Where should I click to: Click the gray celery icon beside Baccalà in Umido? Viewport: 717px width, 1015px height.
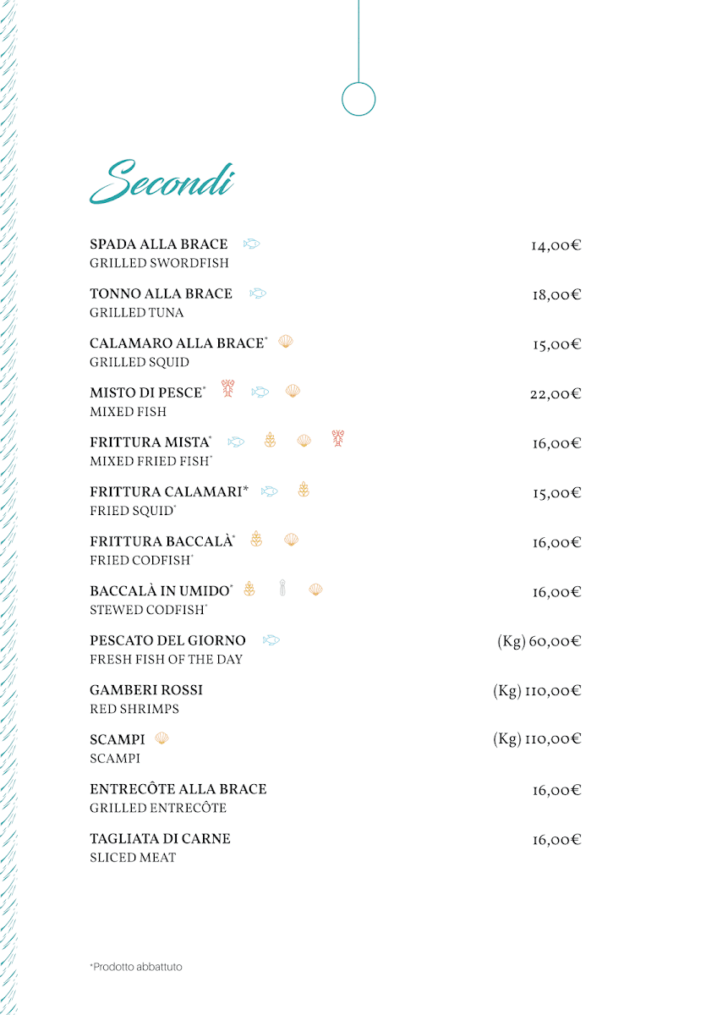point(282,589)
